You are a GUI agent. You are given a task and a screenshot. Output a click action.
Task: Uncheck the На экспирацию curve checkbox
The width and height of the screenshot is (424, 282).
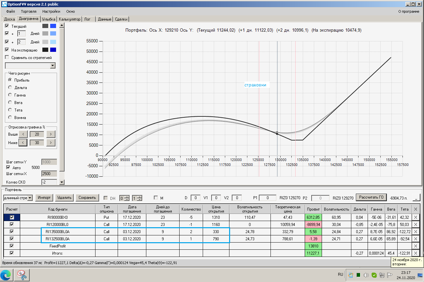[x=7, y=50]
